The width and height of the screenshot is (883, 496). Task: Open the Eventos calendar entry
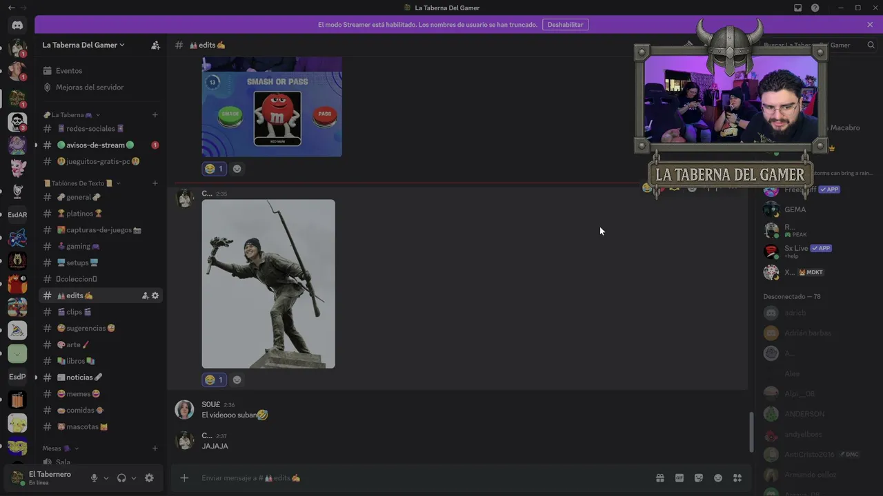pos(101,71)
